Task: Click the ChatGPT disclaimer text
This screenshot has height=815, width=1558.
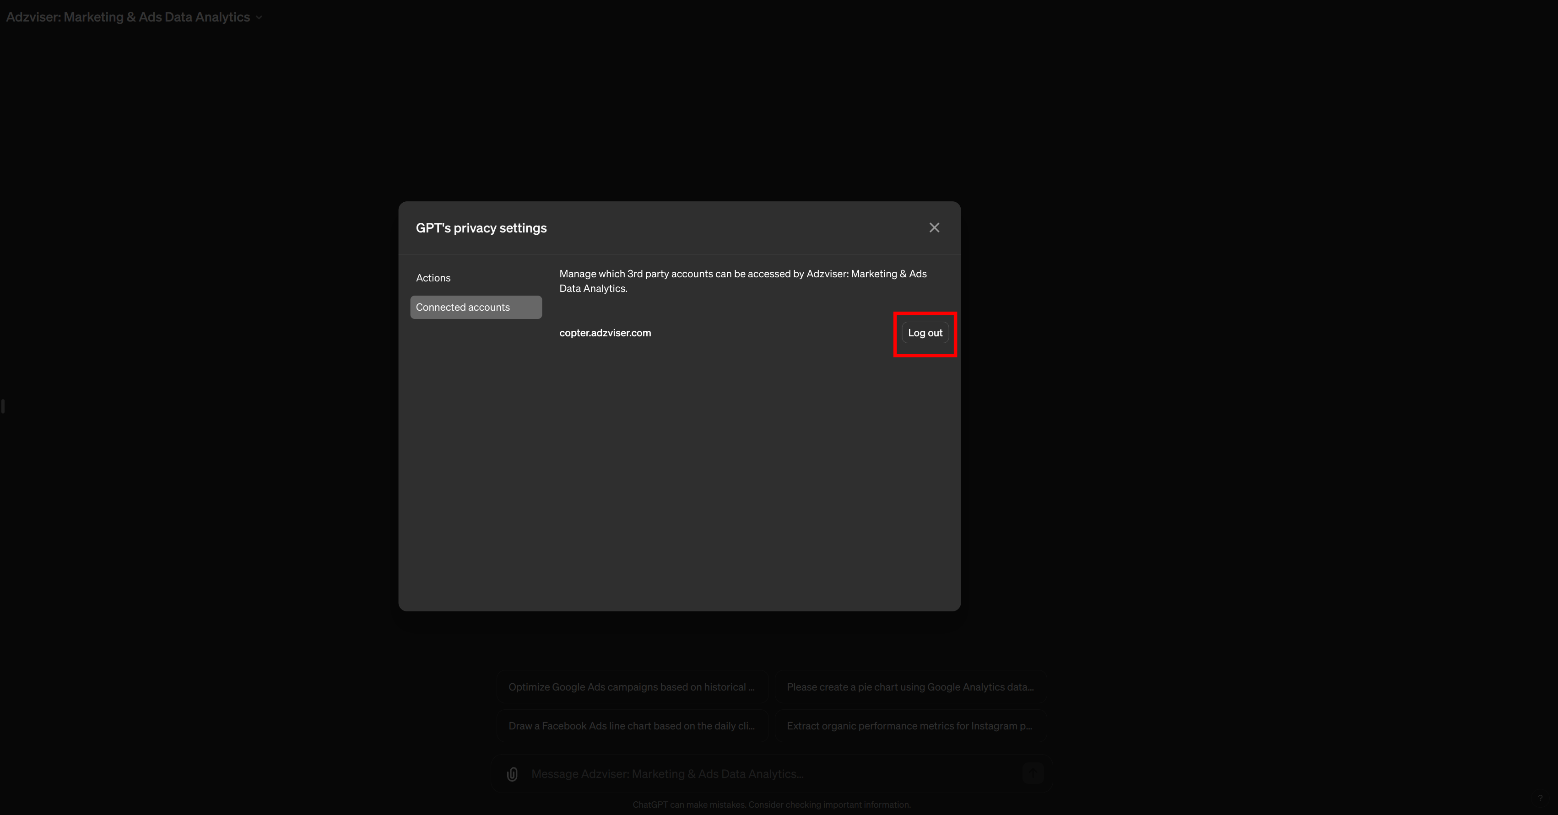Action: tap(771, 805)
